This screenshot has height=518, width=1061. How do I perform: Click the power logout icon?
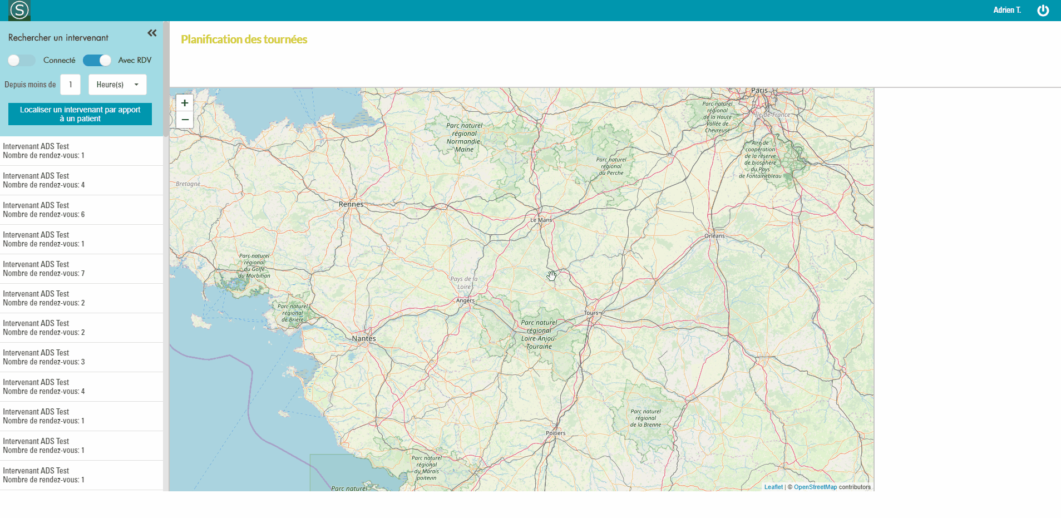[x=1043, y=11]
